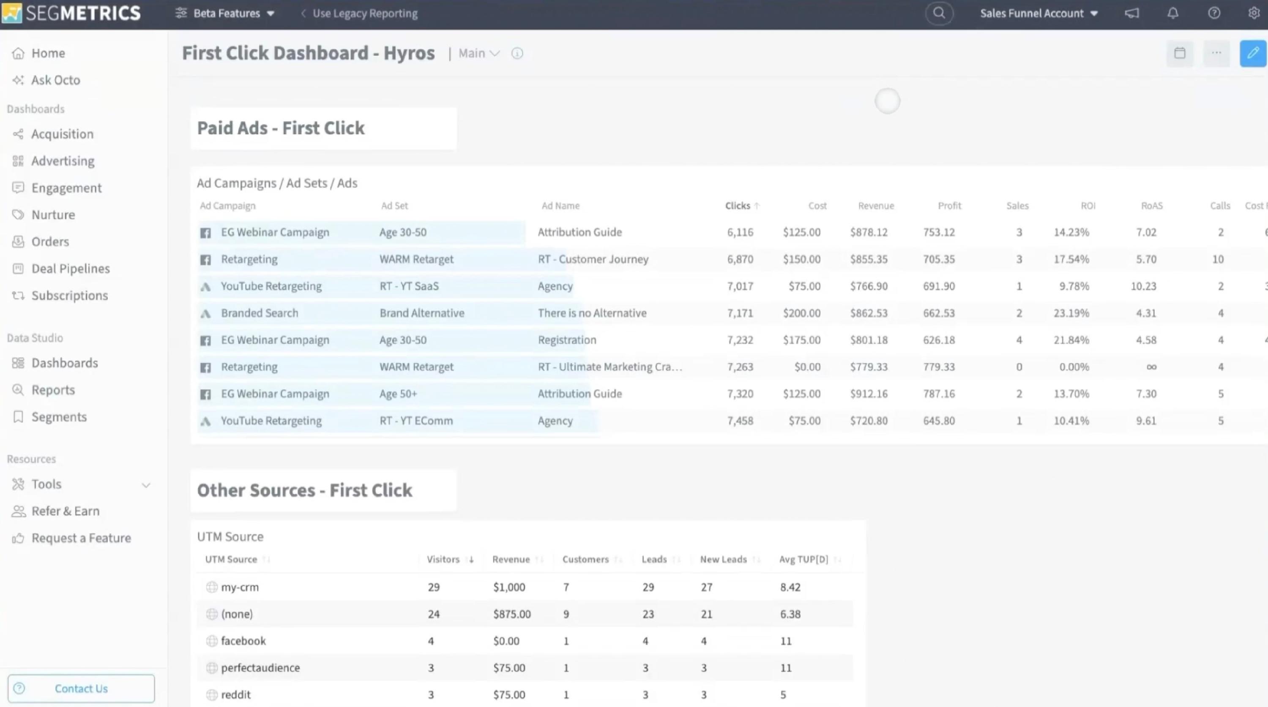1268x707 pixels.
Task: Click the Nurture tag icon
Action: point(18,215)
